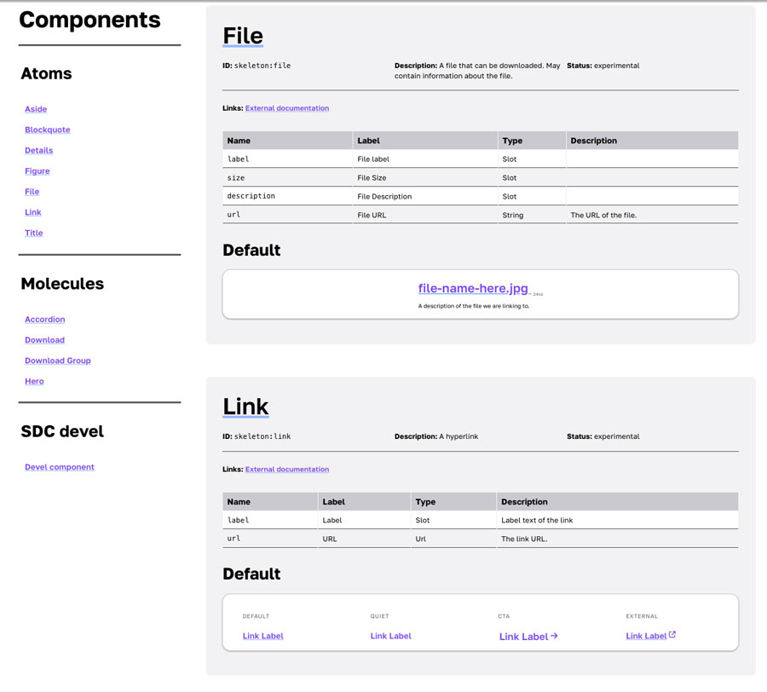This screenshot has width=767, height=692.
Task: Open the Figure component page
Action: pyautogui.click(x=37, y=171)
